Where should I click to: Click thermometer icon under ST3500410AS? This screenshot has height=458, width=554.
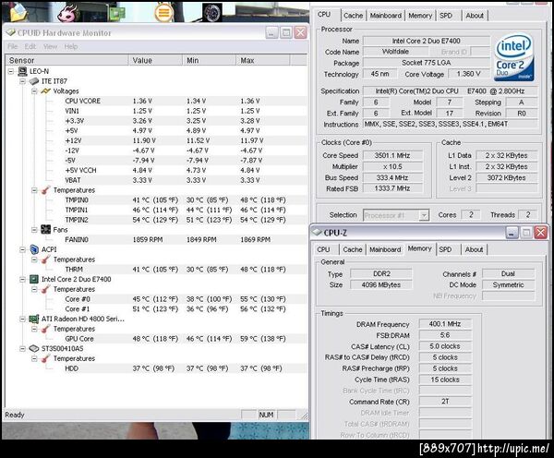(x=45, y=358)
